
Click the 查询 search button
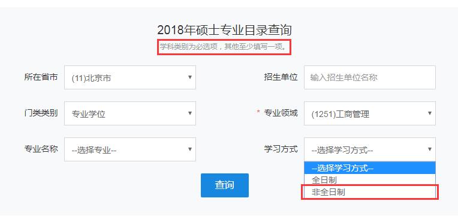[x=225, y=185]
